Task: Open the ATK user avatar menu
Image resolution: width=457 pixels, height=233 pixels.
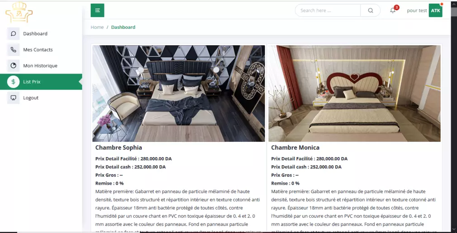Action: point(435,10)
